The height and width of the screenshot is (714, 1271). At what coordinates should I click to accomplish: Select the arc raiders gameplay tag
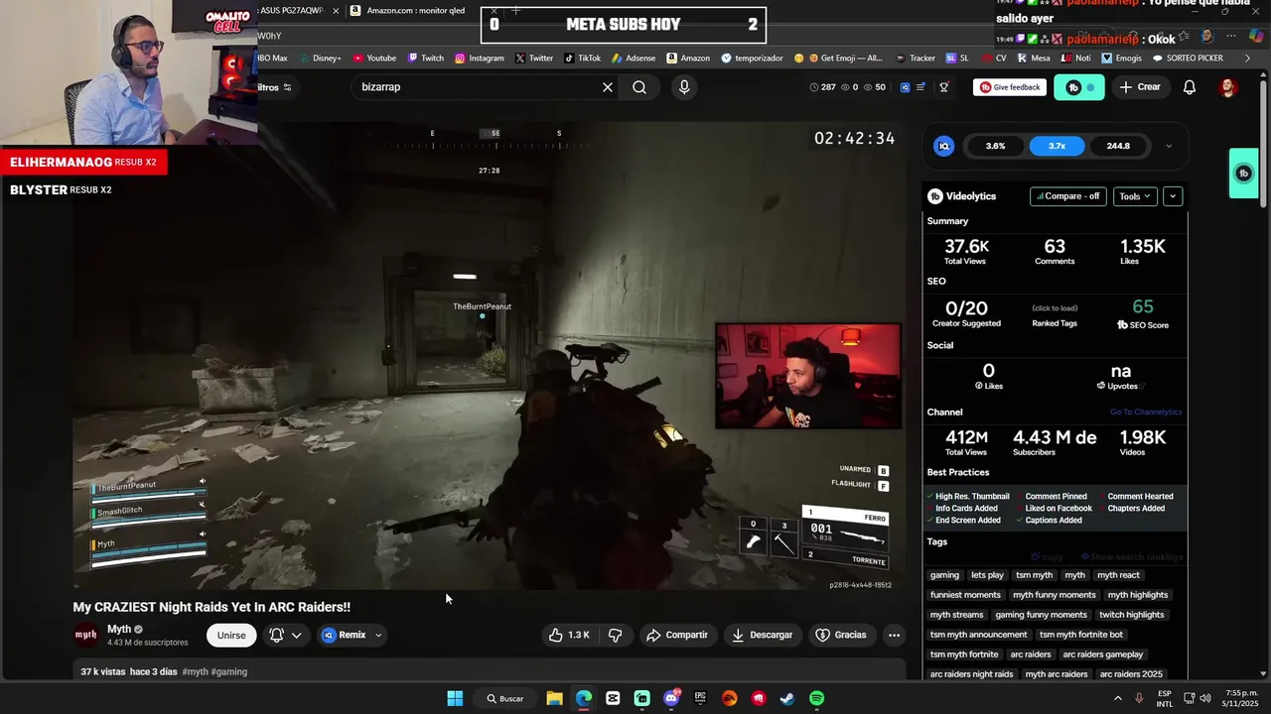click(x=1102, y=654)
